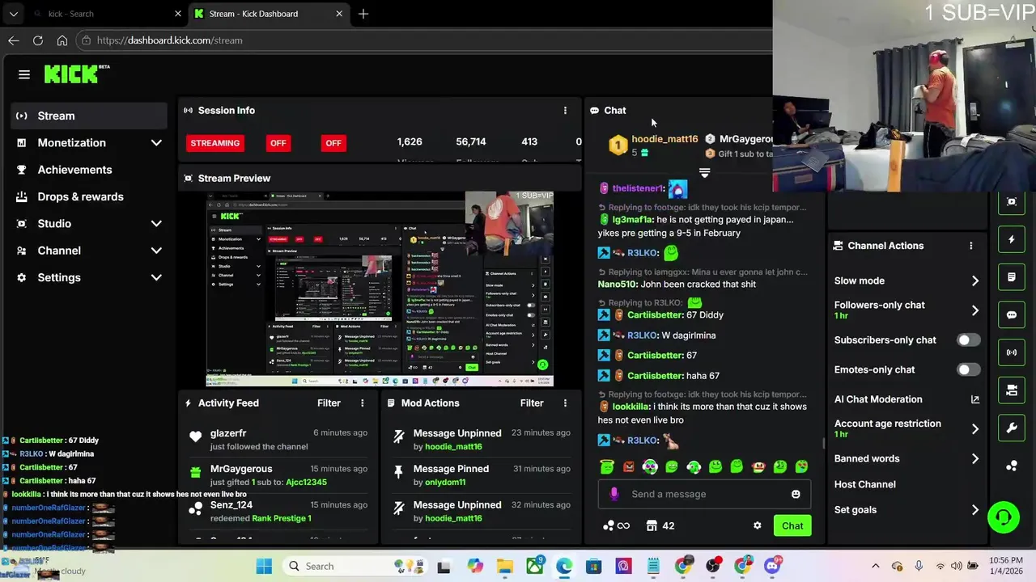
Task: Open Account age restriction options arrow
Action: [x=974, y=428]
